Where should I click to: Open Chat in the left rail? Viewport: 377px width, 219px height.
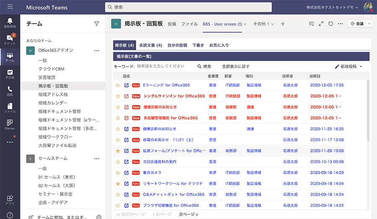tap(10, 40)
